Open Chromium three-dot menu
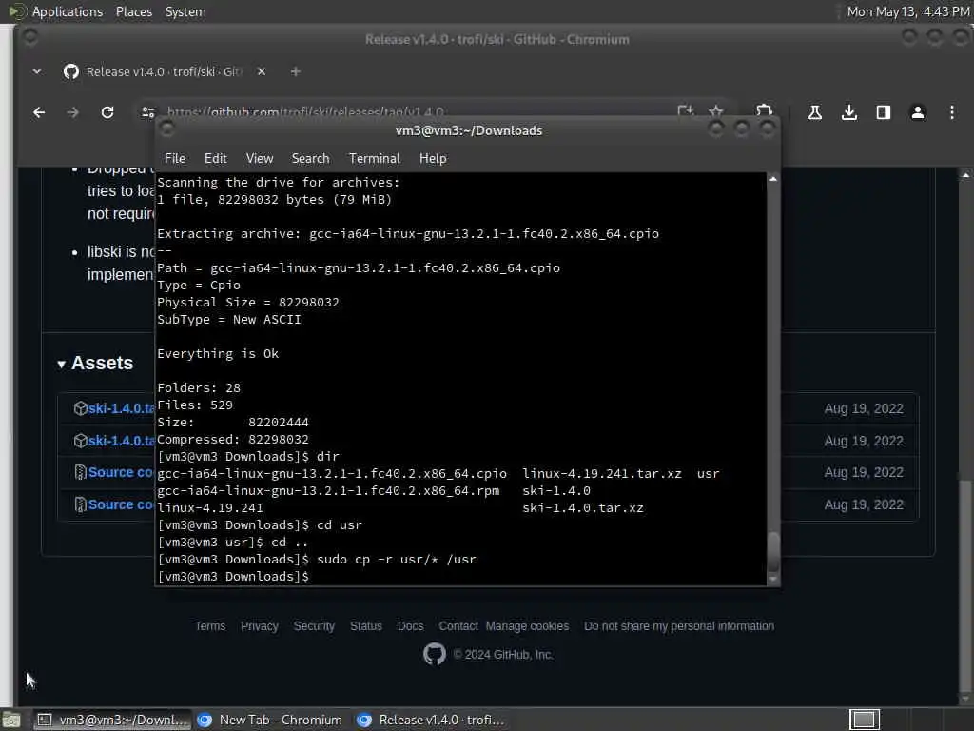This screenshot has width=974, height=731. coord(951,112)
